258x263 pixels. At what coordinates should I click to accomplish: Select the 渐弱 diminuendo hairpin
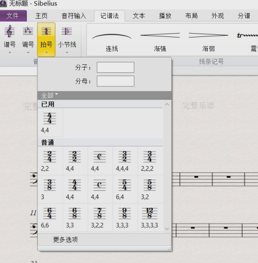point(208,40)
